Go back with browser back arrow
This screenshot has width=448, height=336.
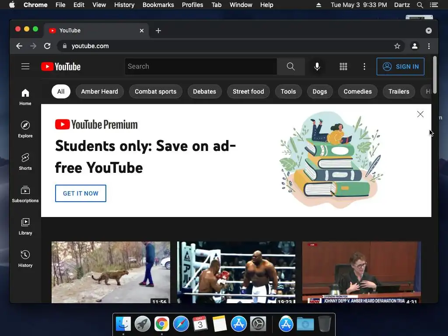pyautogui.click(x=19, y=46)
